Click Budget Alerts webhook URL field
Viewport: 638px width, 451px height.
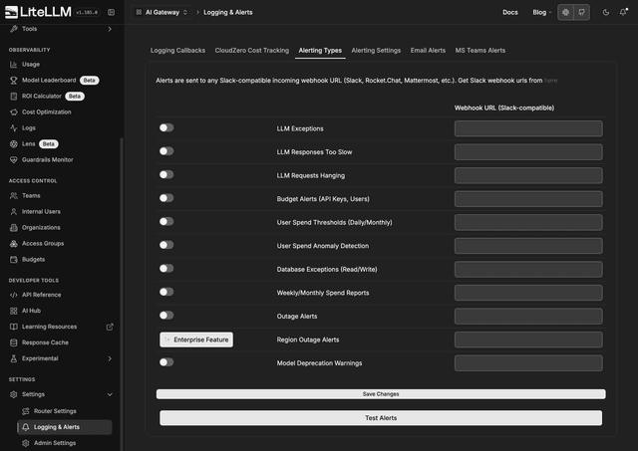pos(528,199)
